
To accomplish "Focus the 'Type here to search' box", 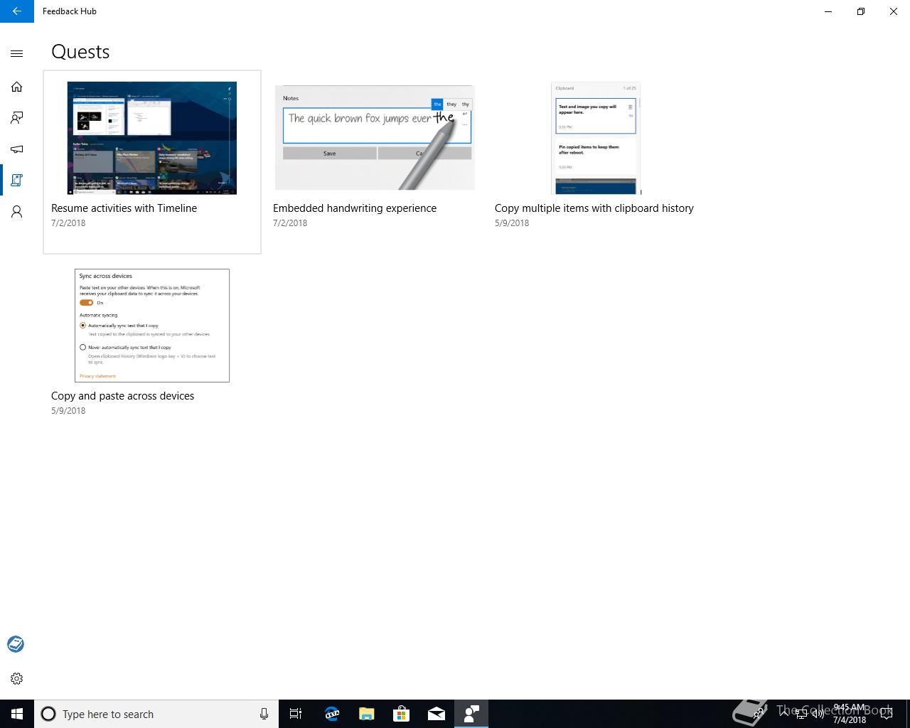I will click(x=156, y=714).
